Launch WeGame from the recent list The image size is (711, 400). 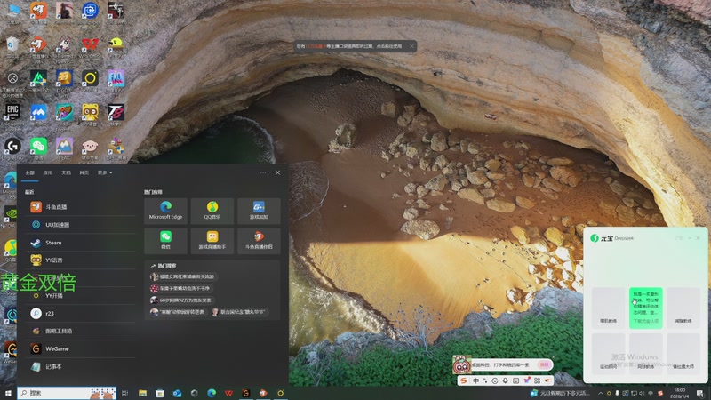[x=81, y=348]
